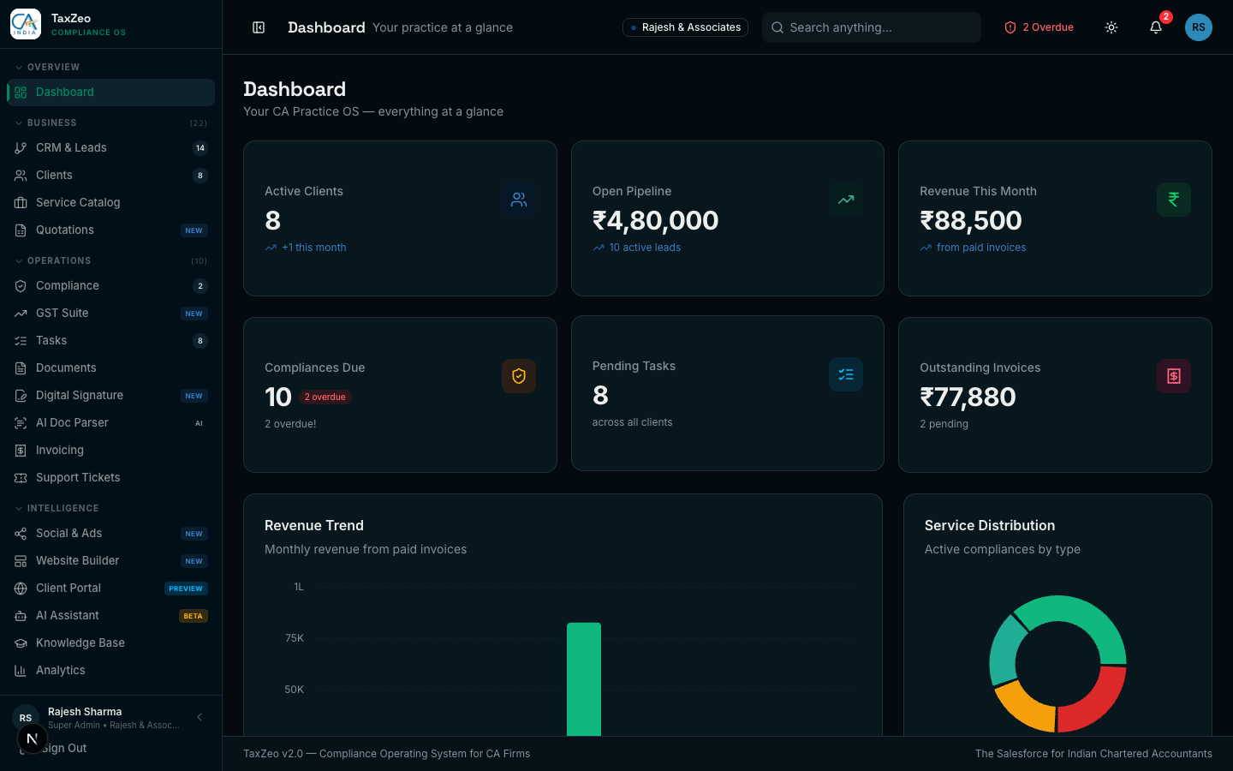This screenshot has width=1233, height=771.
Task: Open CRM & Leads
Action: [x=110, y=148]
